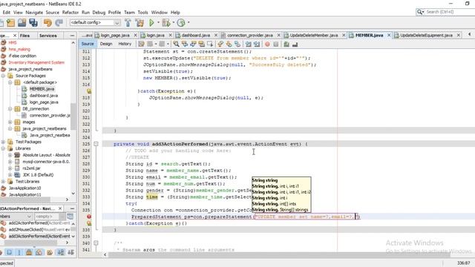Click the Projects panel vertical scrollbar
The image size is (475, 267).
[73, 118]
